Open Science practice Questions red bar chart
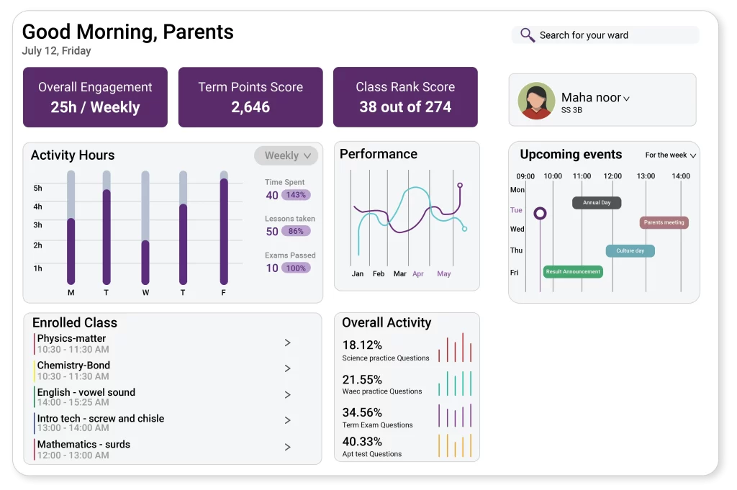The image size is (737, 490). (455, 348)
